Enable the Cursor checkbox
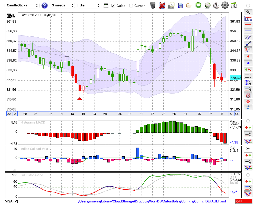Viewport: 256px width, 205px height. [131, 6]
